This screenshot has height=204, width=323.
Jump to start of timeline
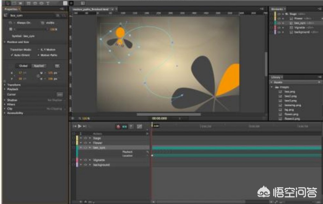pos(74,126)
